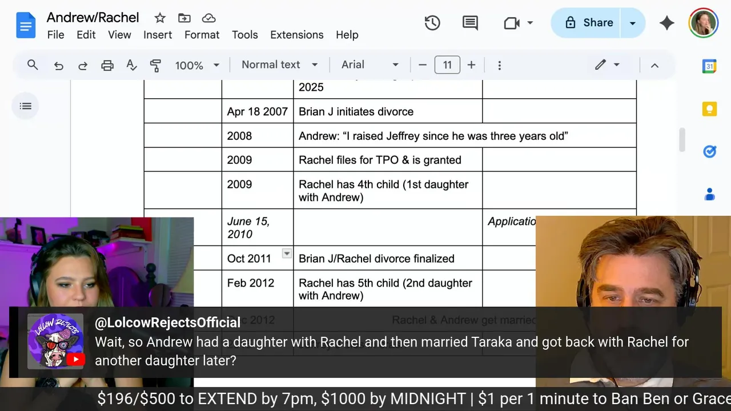This screenshot has width=731, height=411.
Task: Click "Brian J initiates divorce" cell
Action: point(388,111)
